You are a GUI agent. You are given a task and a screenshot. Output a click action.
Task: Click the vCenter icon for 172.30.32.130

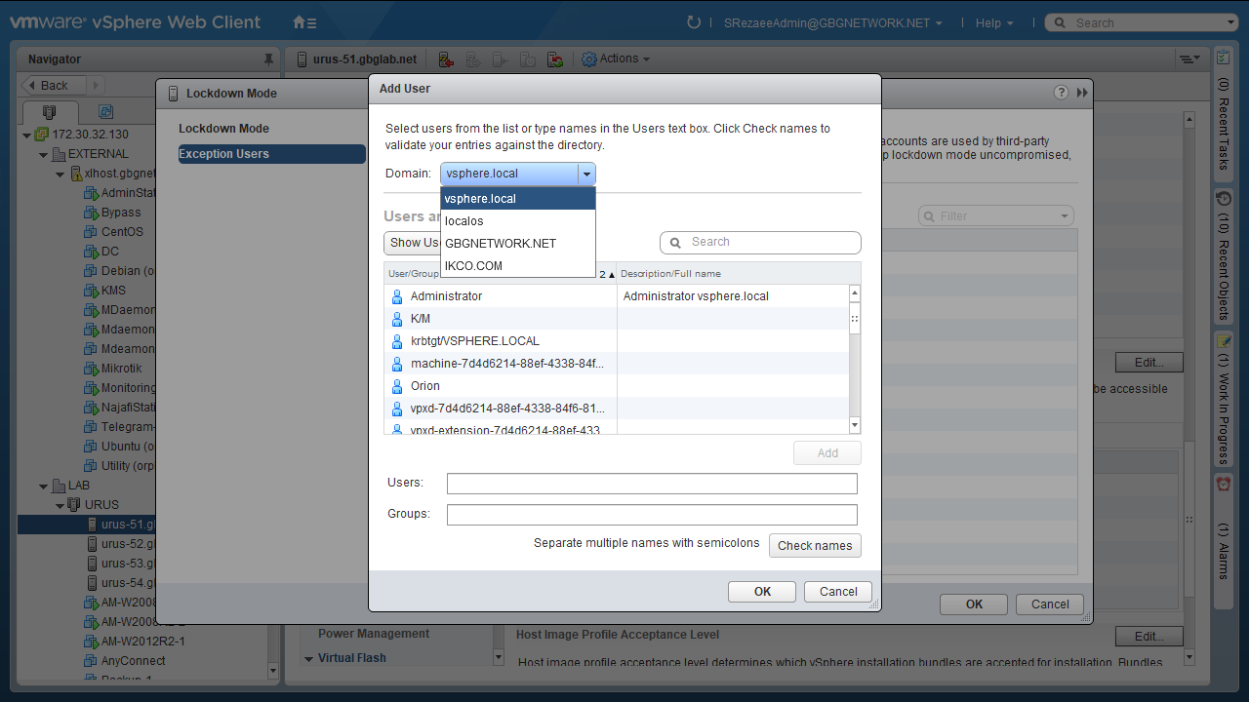[x=42, y=135]
